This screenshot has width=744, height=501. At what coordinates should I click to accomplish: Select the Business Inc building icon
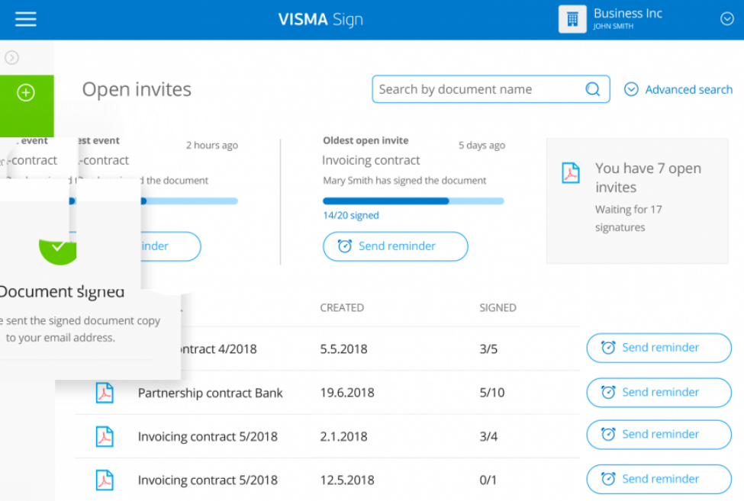coord(574,19)
